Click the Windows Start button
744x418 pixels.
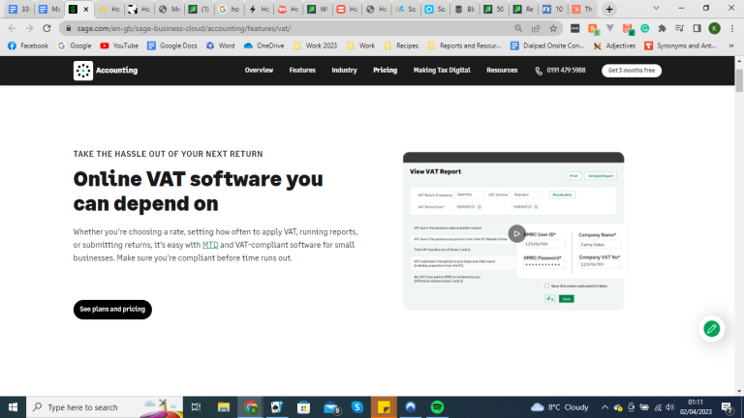click(14, 407)
